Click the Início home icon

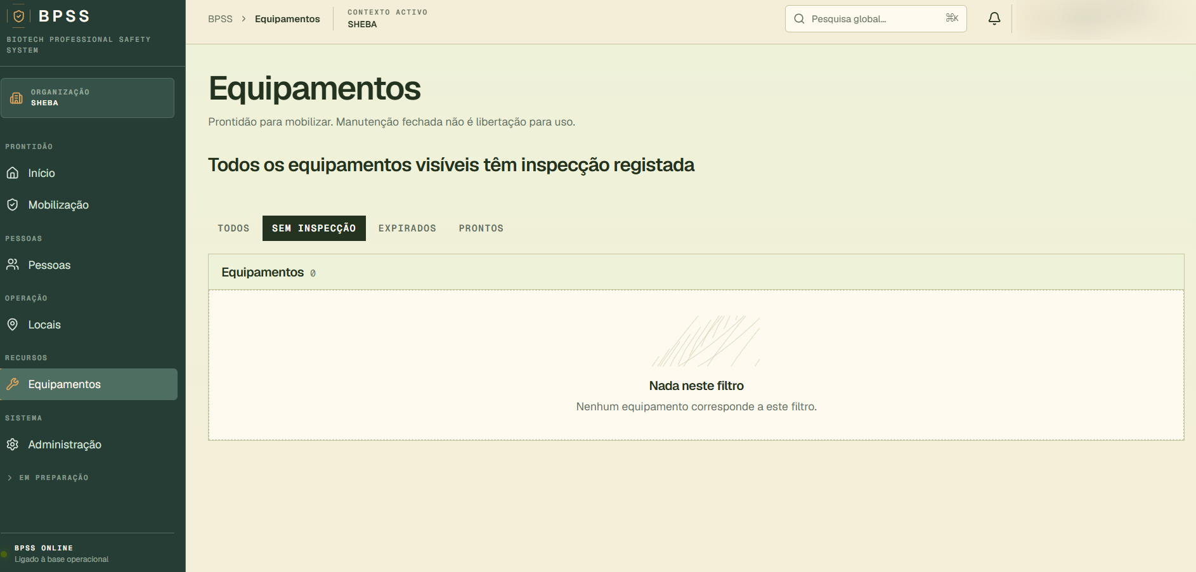tap(13, 173)
